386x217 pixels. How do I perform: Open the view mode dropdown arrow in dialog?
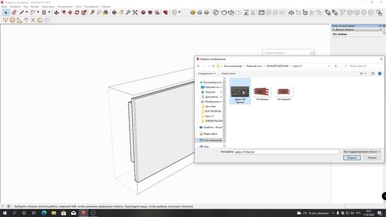tap(365, 74)
